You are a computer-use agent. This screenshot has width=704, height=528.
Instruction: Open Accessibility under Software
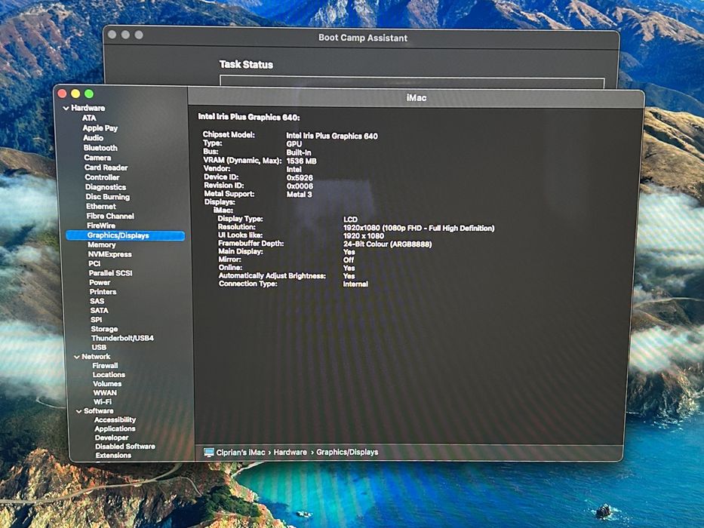pos(115,420)
